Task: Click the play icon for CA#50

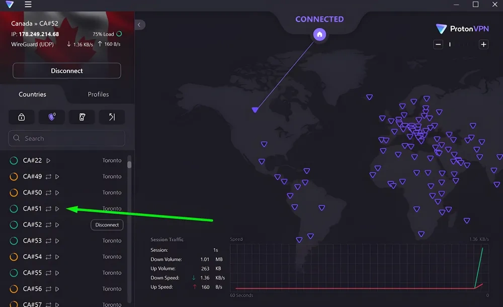Action: [x=57, y=192]
